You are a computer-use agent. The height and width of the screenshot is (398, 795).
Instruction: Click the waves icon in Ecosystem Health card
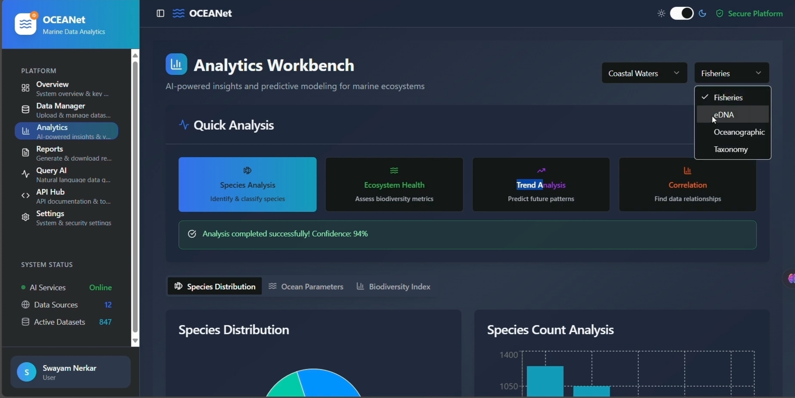tap(394, 171)
